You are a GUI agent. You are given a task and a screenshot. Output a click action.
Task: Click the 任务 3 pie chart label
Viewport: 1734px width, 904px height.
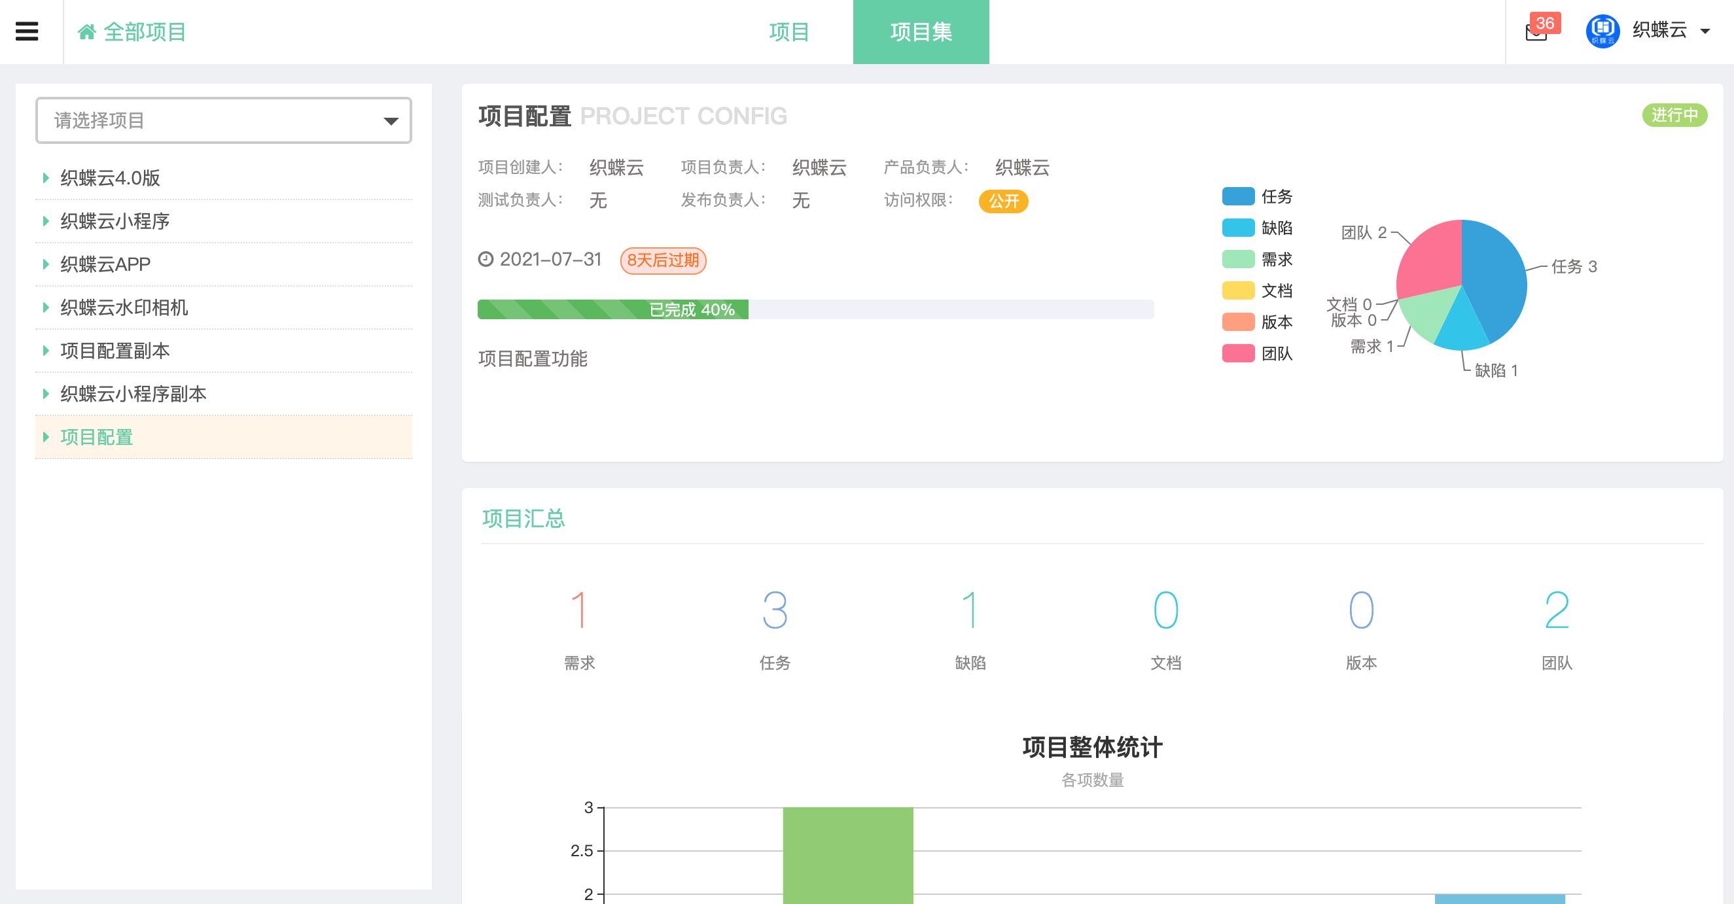pos(1574,266)
